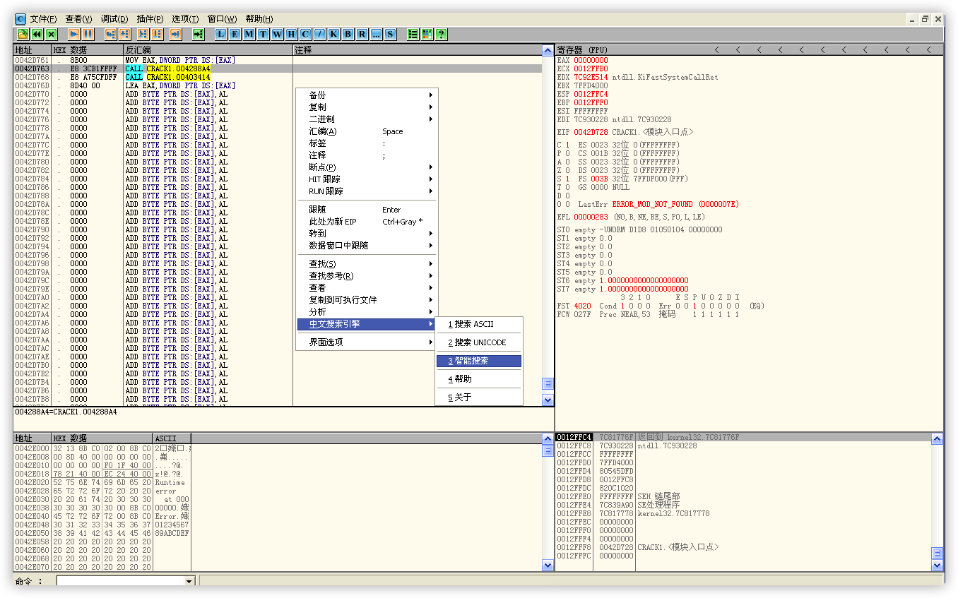
Task: Open Breakpoints window with B button
Action: (348, 34)
